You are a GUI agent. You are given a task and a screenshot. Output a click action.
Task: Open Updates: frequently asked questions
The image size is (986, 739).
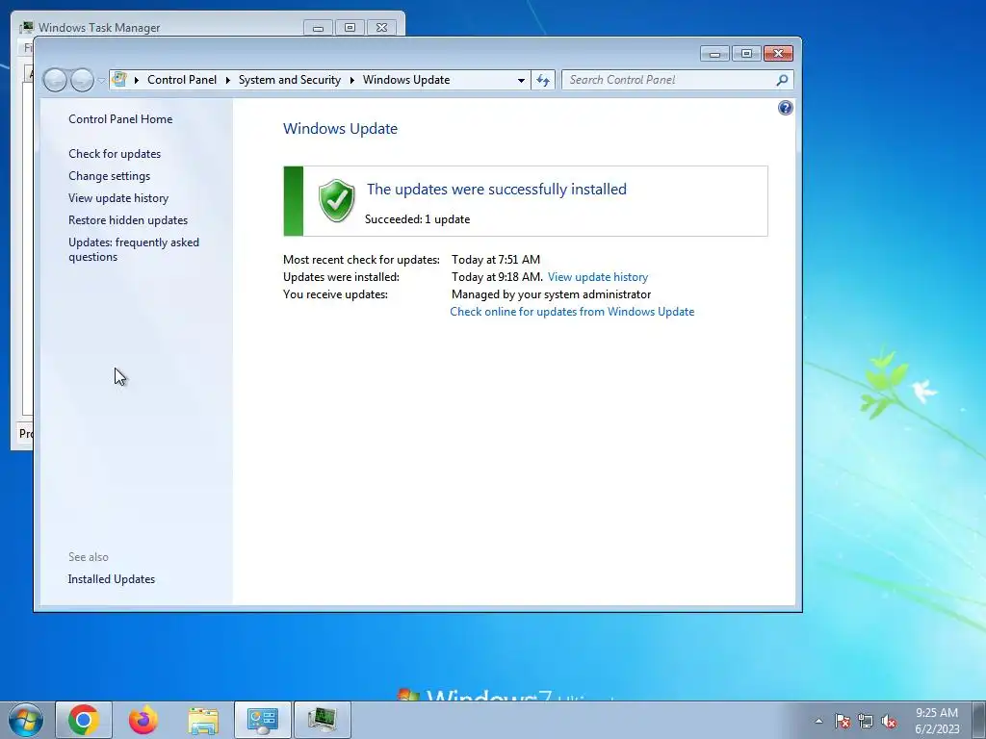pos(133,249)
